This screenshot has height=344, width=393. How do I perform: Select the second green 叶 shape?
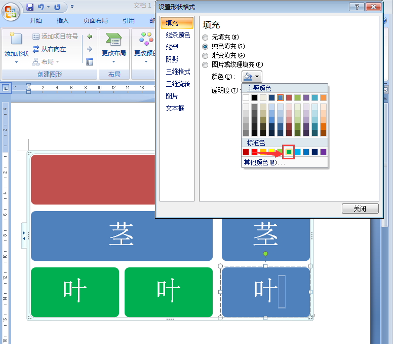[169, 292]
